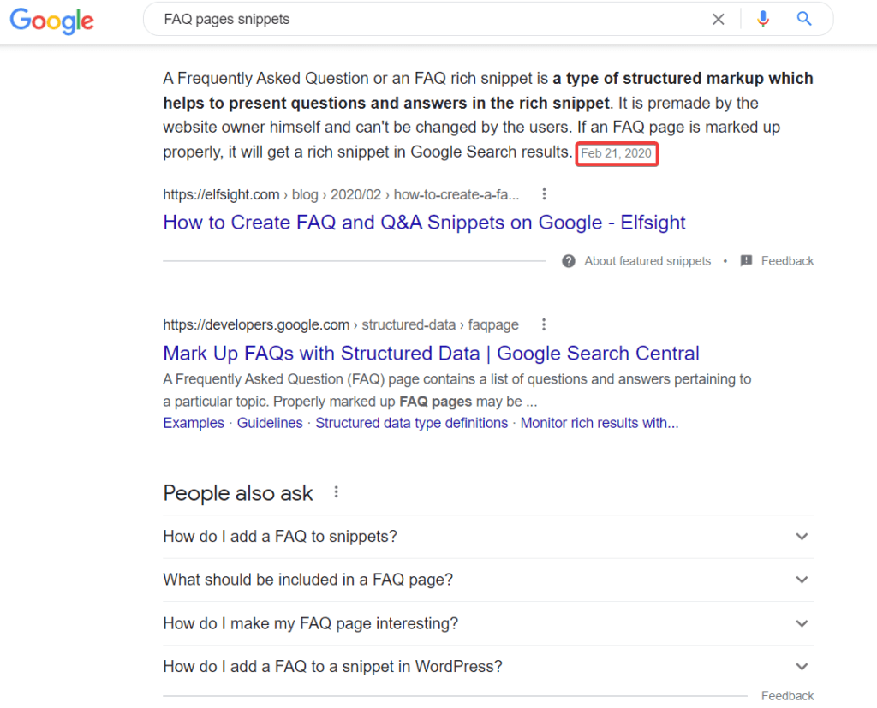
Task: Expand "What should be included in a FAQ page?"
Action: click(x=802, y=580)
